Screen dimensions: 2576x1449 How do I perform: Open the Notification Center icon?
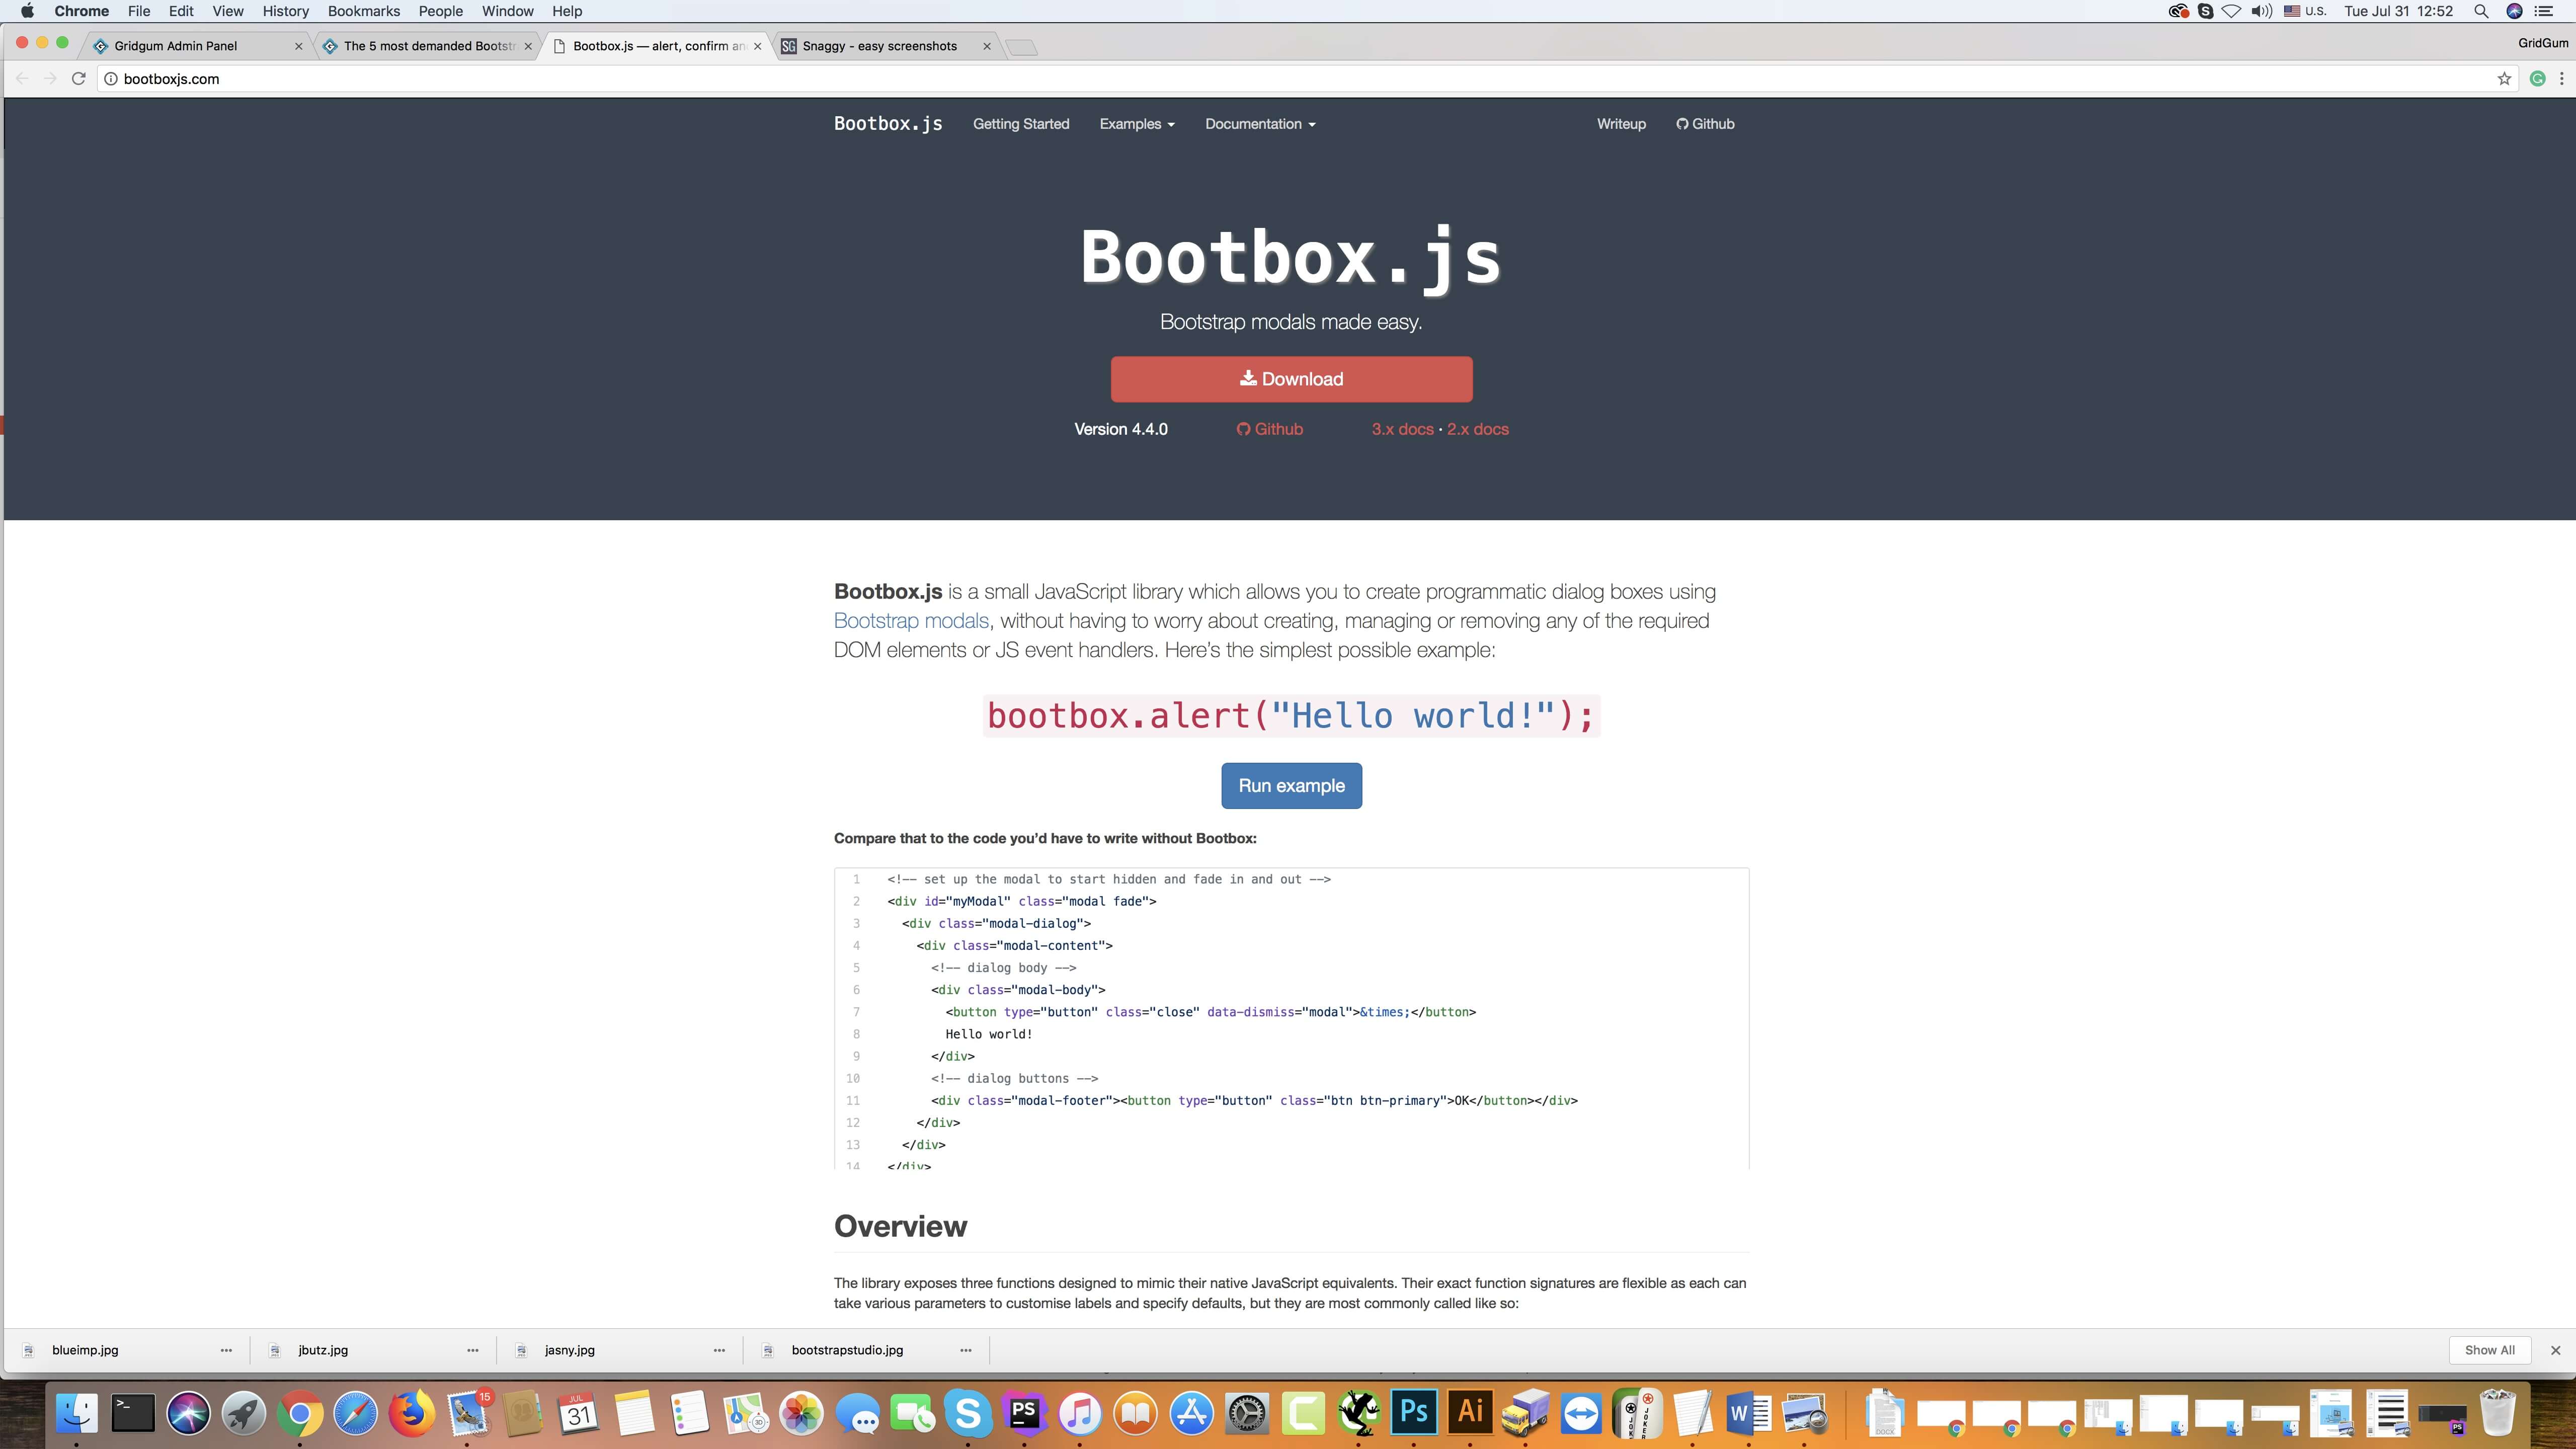pyautogui.click(x=2544, y=11)
